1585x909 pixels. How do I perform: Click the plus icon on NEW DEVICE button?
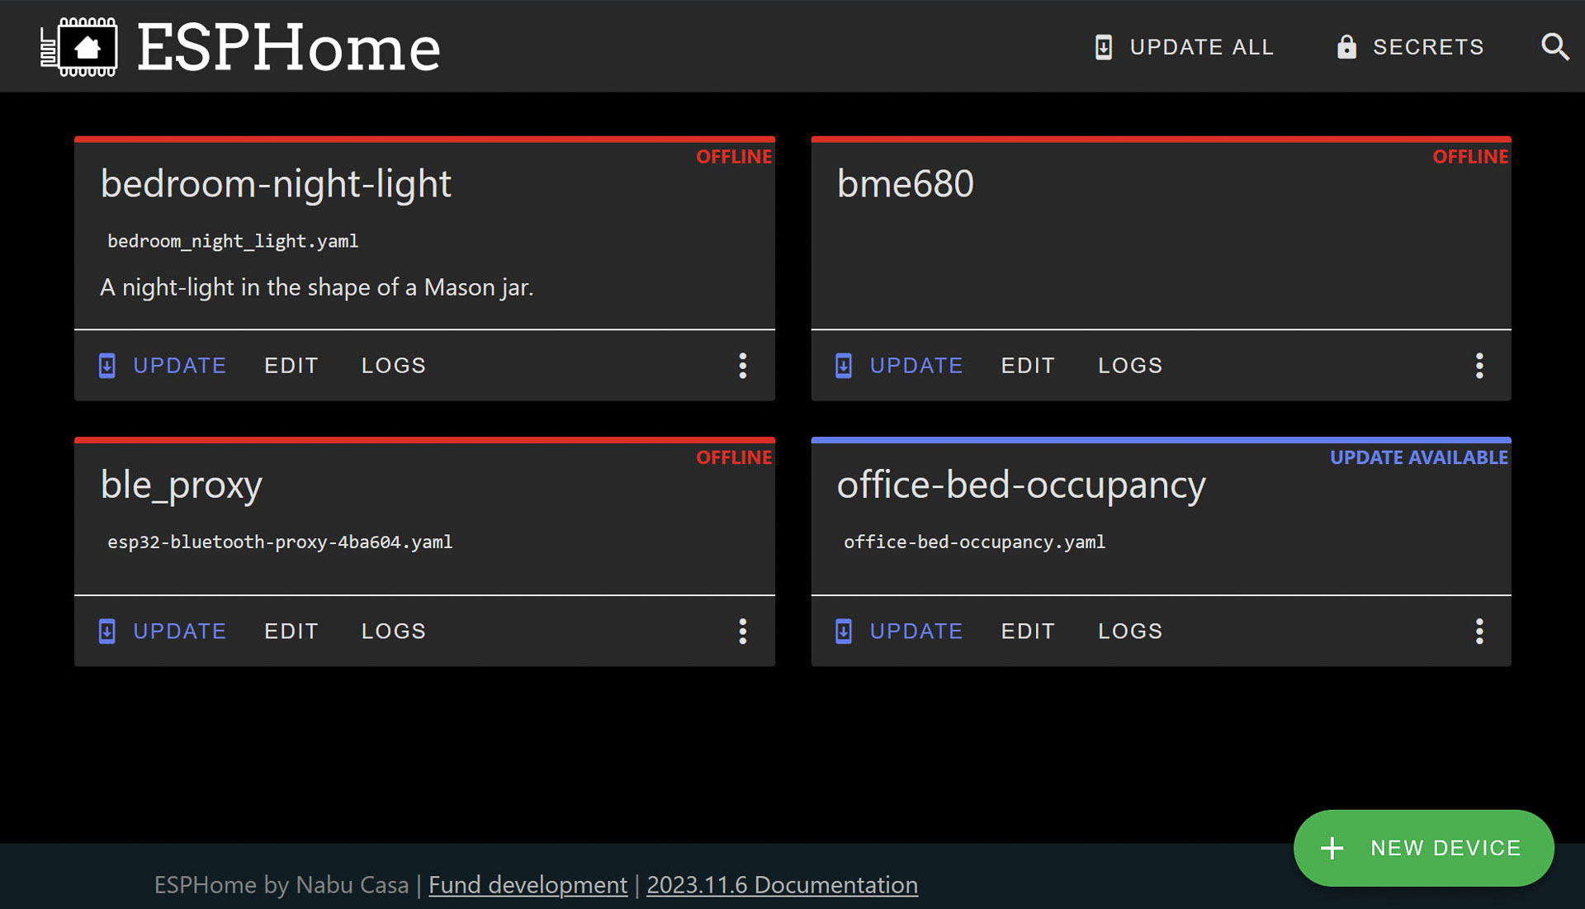[x=1332, y=847]
